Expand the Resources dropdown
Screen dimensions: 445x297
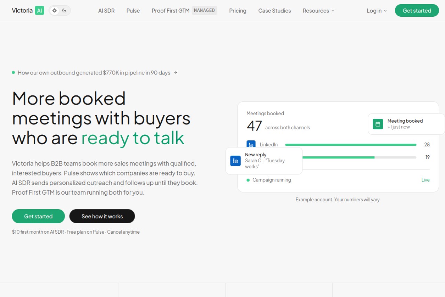pyautogui.click(x=318, y=10)
